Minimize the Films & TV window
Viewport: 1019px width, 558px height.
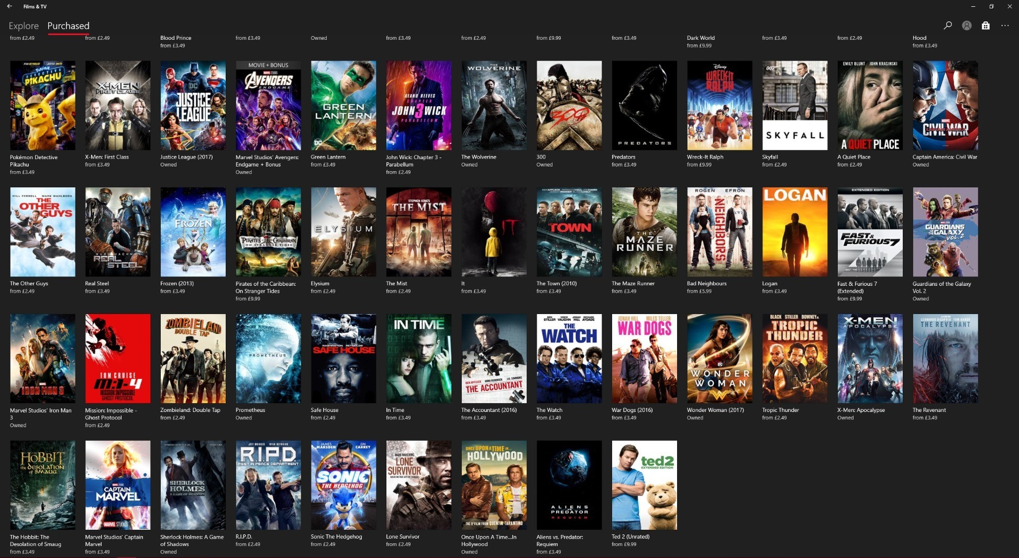tap(973, 6)
